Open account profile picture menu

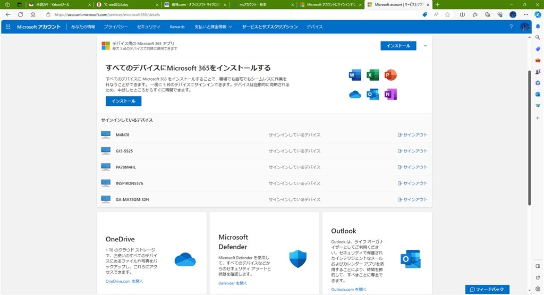pyautogui.click(x=524, y=27)
